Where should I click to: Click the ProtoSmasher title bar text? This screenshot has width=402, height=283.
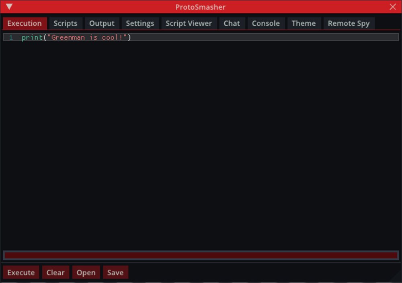[200, 7]
